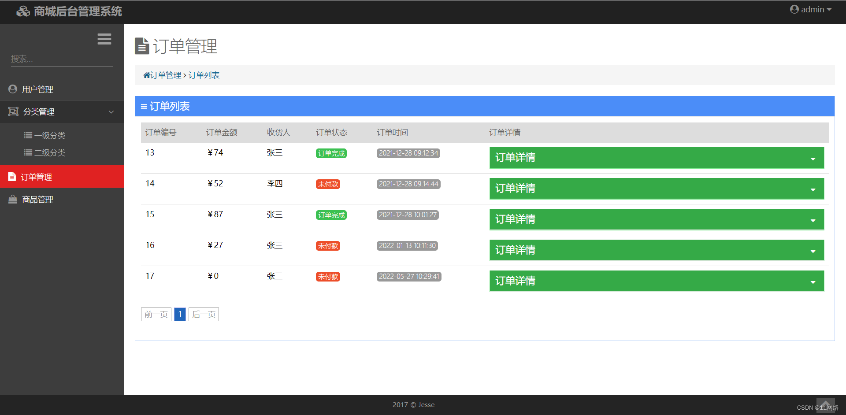The image size is (846, 415).
Task: Open 用户管理 menu item
Action: pos(62,89)
